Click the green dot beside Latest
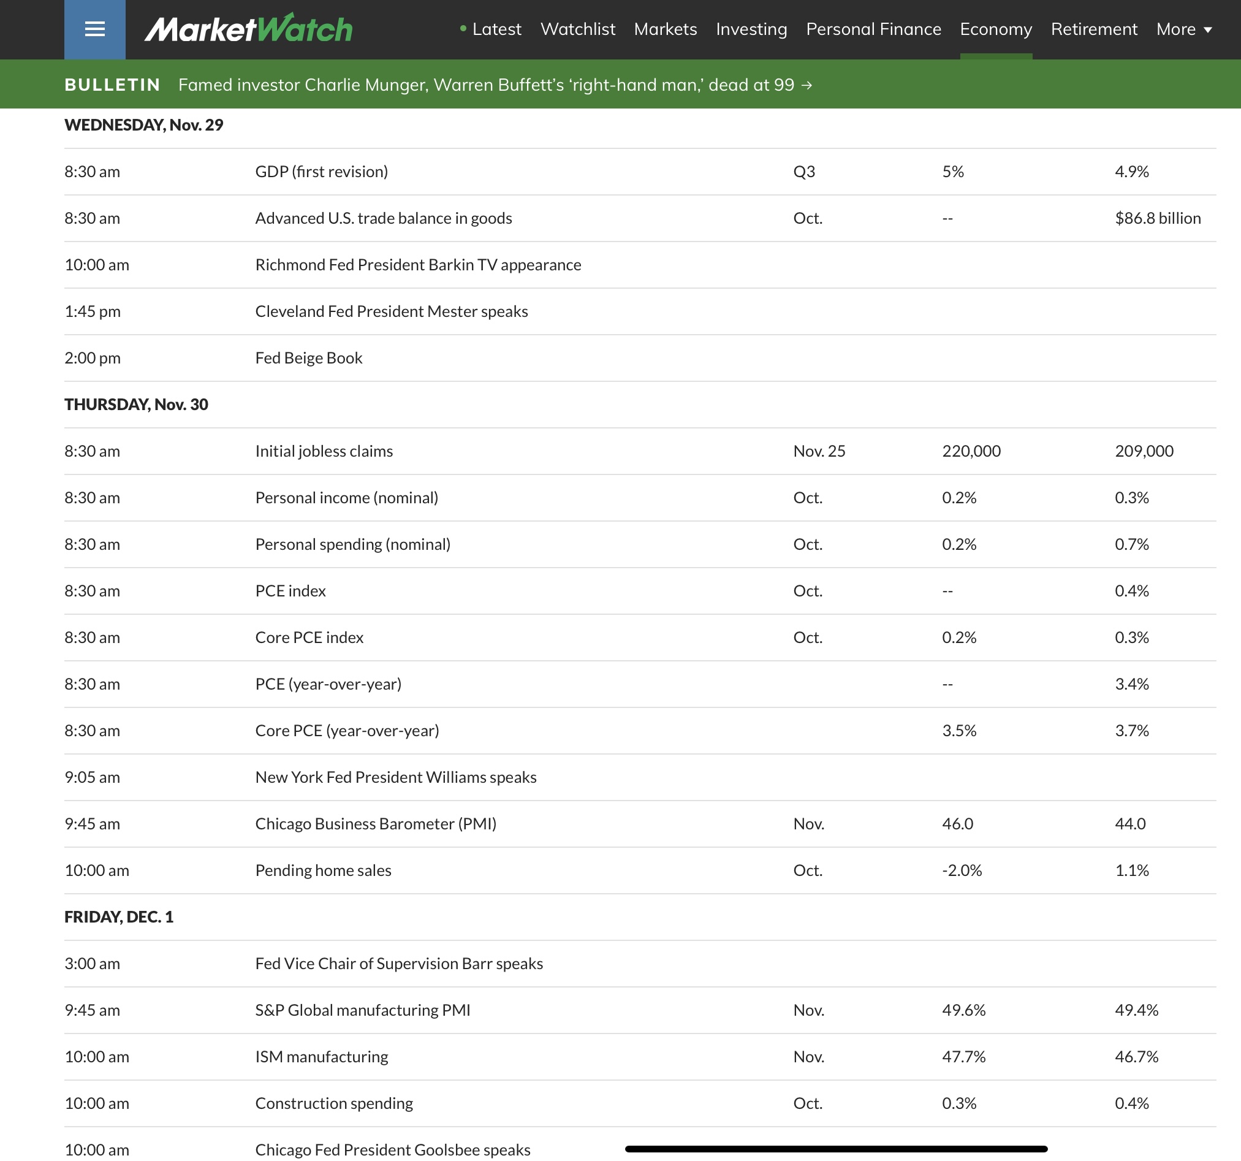The width and height of the screenshot is (1241, 1161). [463, 28]
